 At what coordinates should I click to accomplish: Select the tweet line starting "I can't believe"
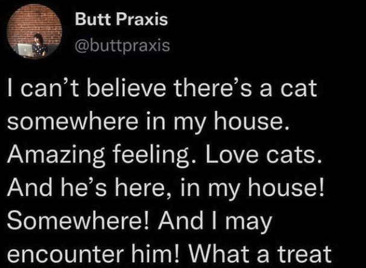[162, 89]
